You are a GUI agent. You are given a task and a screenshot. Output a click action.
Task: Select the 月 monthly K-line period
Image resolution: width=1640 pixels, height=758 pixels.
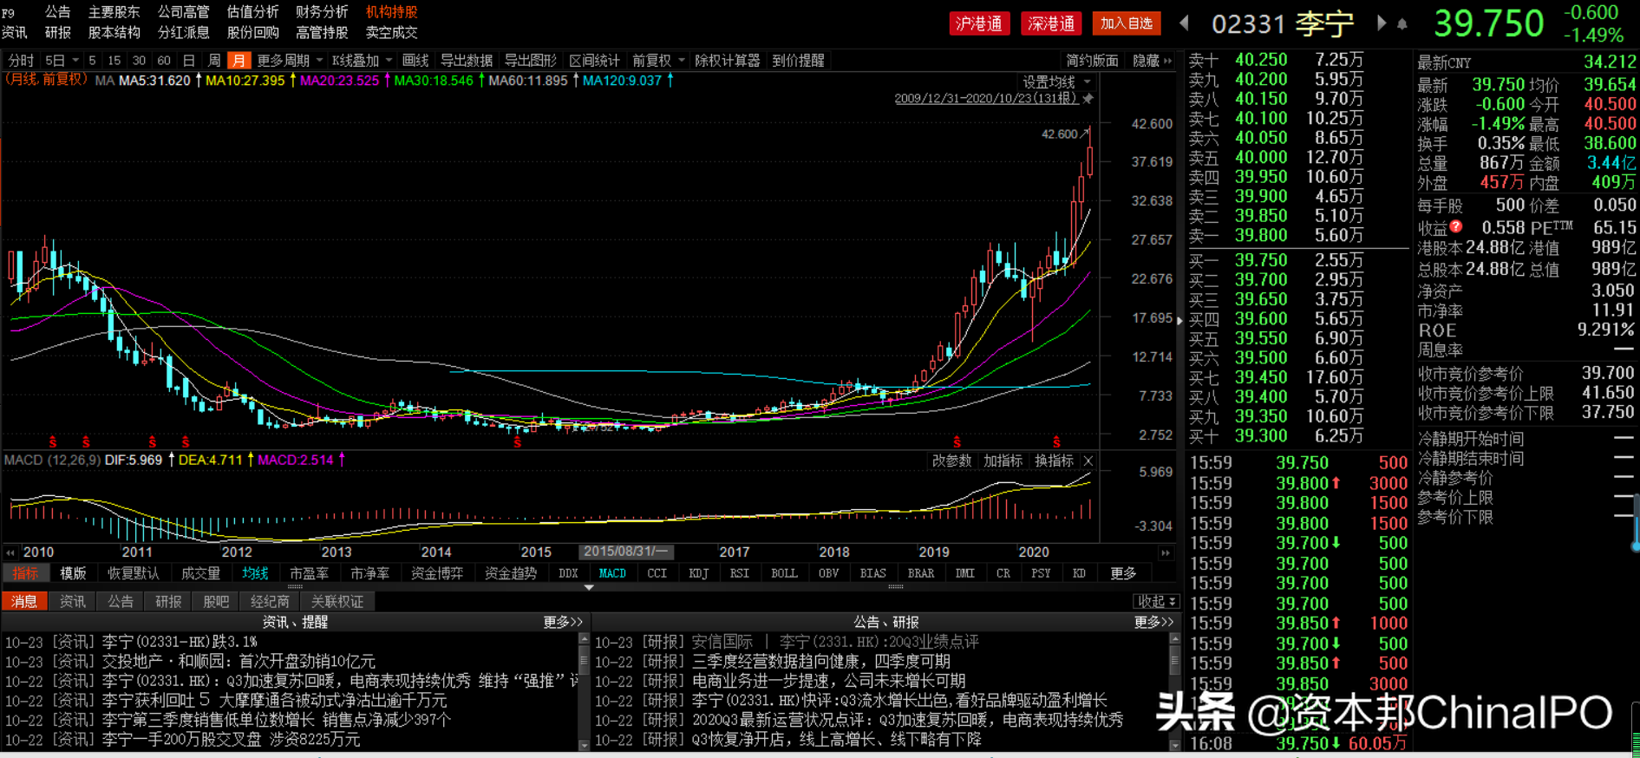(x=238, y=61)
